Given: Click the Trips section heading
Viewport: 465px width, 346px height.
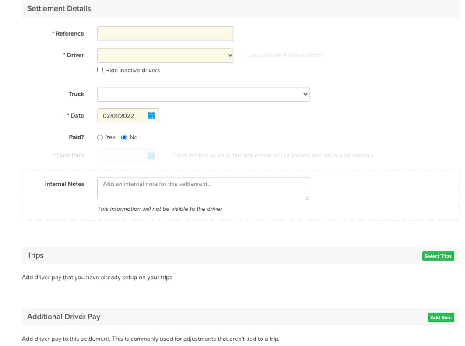Looking at the screenshot, I should (x=35, y=255).
